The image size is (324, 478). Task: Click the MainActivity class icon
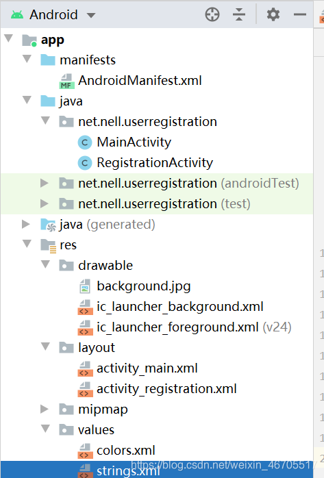[x=85, y=142]
